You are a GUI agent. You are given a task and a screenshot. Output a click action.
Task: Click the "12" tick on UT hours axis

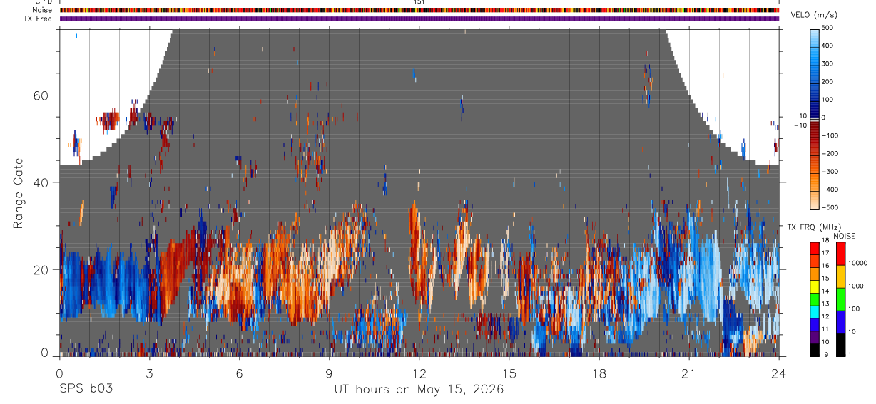[419, 372]
